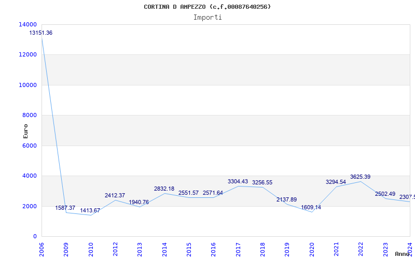This screenshot has width=415, height=259.
Task: Select data label 3294.54
Action: [x=336, y=182]
